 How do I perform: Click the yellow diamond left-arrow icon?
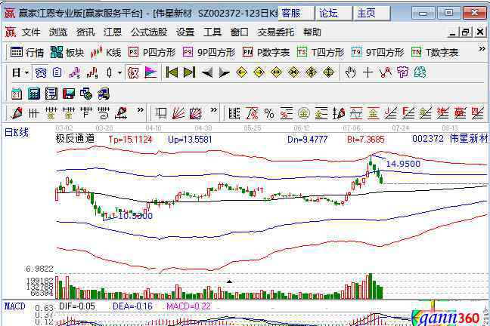[x=241, y=72]
